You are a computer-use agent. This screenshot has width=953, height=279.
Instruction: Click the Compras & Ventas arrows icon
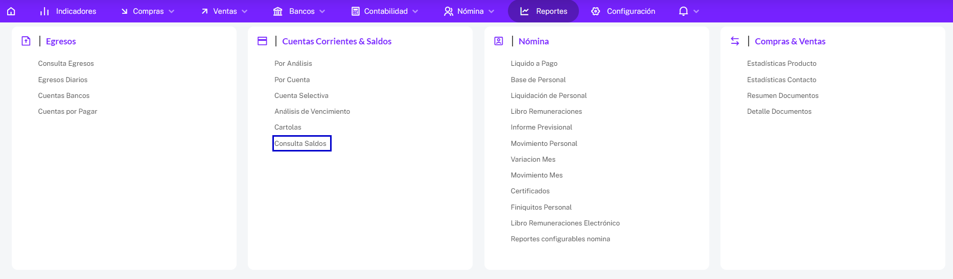[x=735, y=41]
